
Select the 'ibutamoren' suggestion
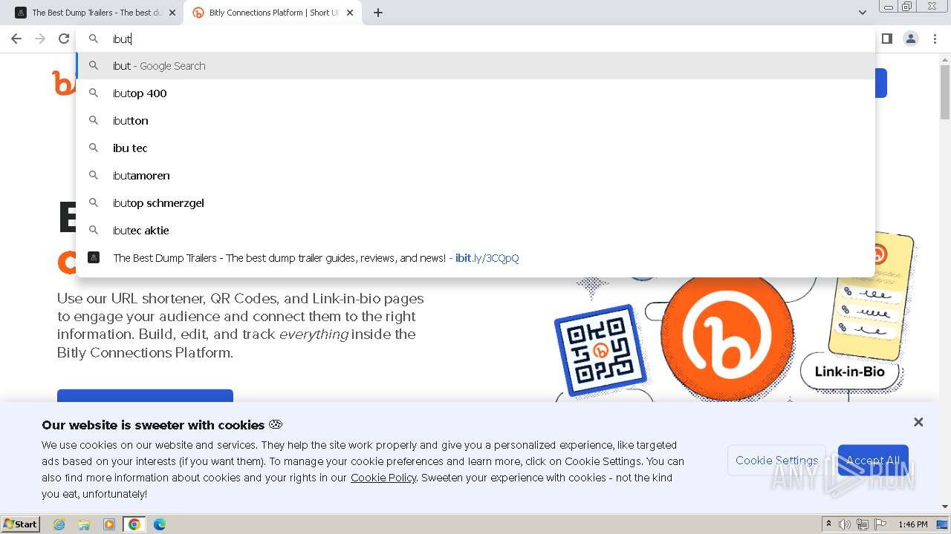475,176
